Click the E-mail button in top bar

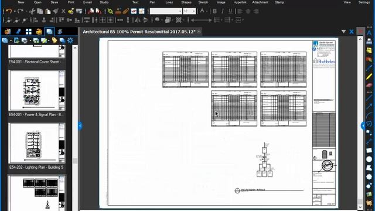tap(87, 2)
